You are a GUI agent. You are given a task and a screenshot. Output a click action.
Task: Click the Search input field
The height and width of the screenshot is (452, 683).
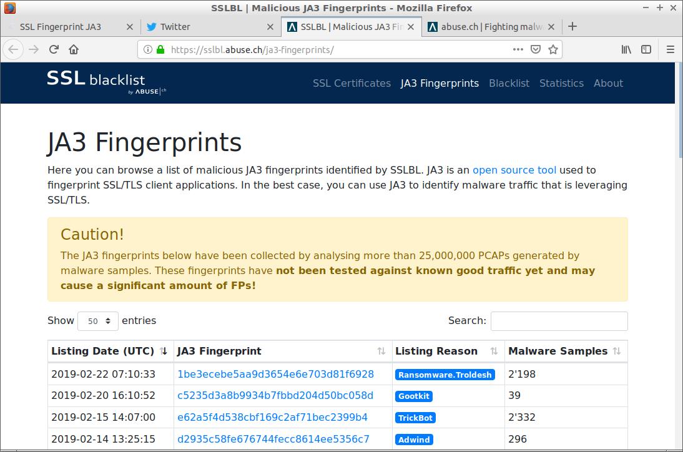[559, 321]
